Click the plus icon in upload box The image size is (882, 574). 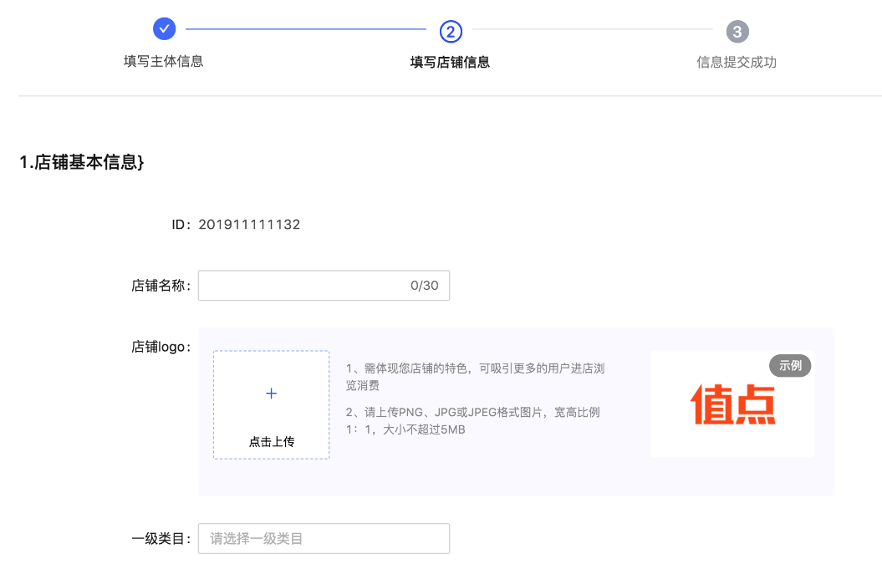point(270,393)
